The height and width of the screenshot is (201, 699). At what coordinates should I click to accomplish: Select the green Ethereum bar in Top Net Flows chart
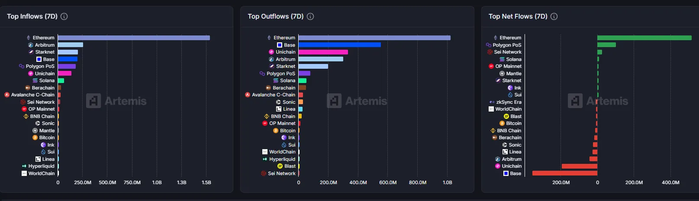pyautogui.click(x=644, y=38)
